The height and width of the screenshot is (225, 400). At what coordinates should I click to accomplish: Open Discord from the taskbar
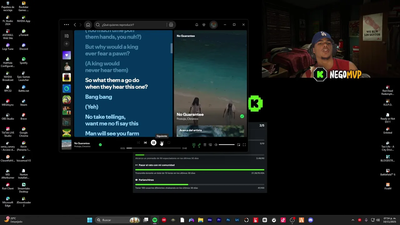(x=311, y=220)
